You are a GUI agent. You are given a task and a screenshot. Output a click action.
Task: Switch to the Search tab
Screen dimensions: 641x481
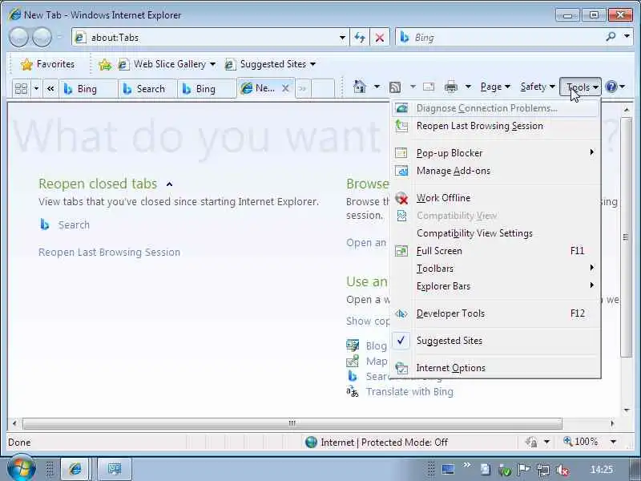pos(147,89)
